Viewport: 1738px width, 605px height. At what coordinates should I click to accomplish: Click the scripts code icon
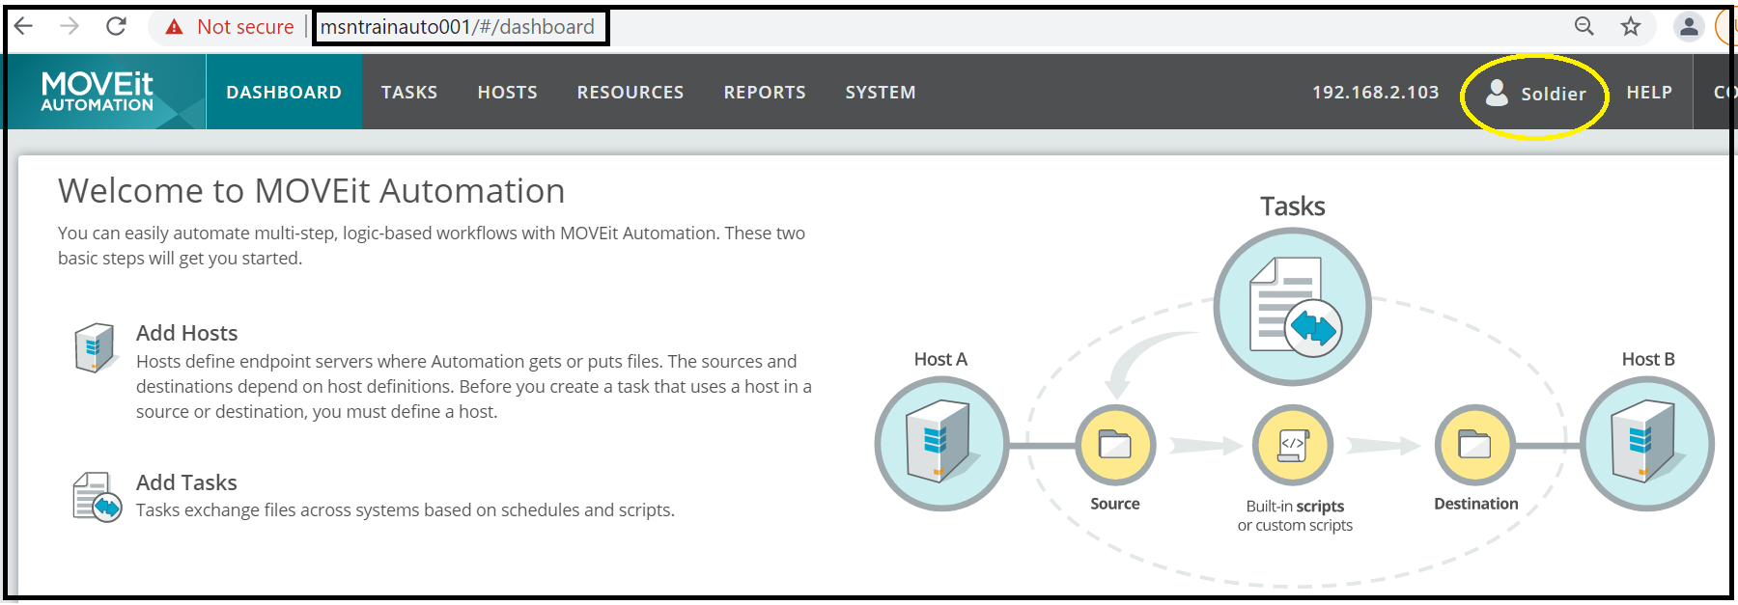(x=1293, y=445)
